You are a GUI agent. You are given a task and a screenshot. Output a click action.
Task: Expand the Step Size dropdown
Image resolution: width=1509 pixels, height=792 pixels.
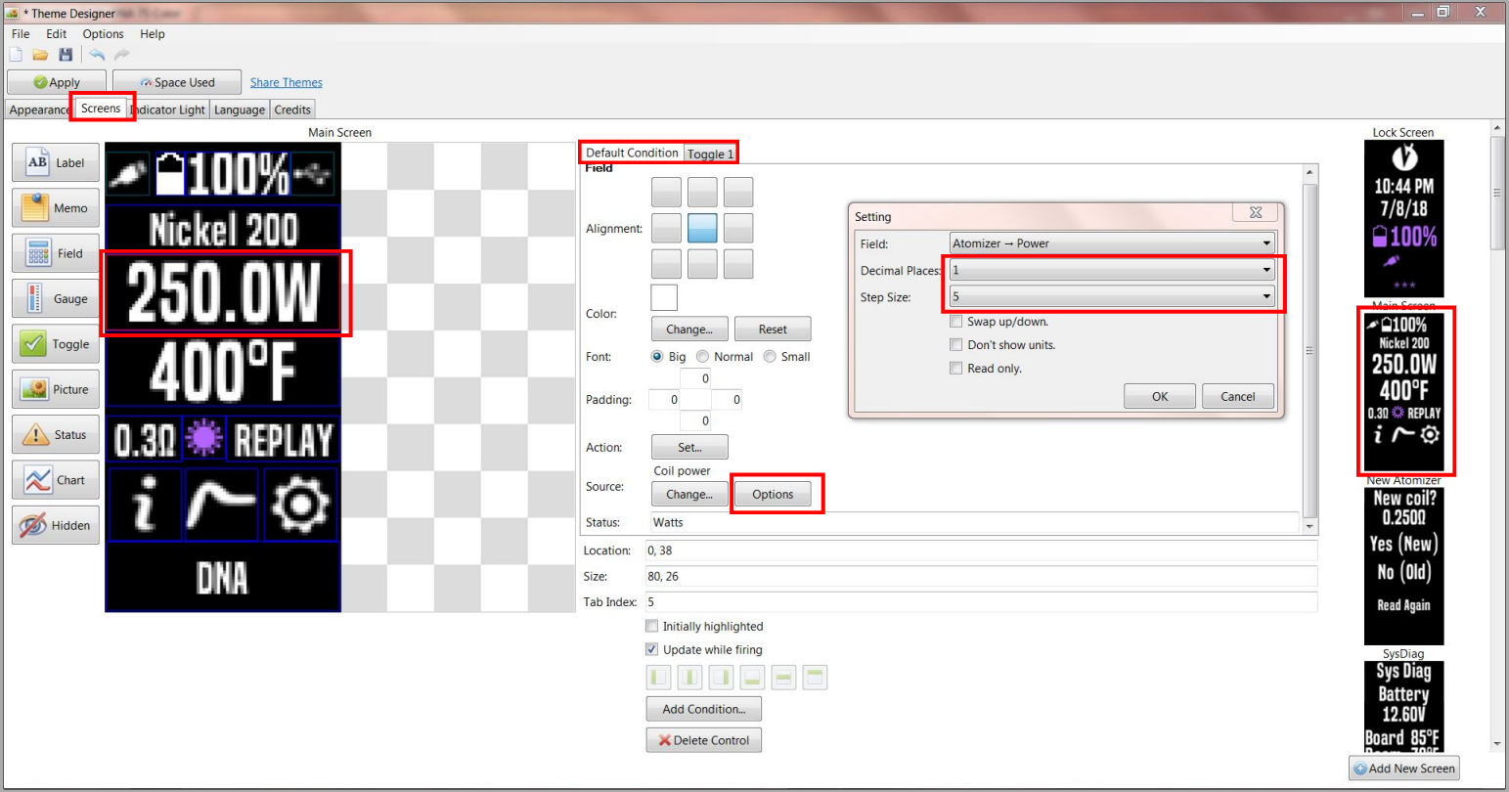(1112, 296)
